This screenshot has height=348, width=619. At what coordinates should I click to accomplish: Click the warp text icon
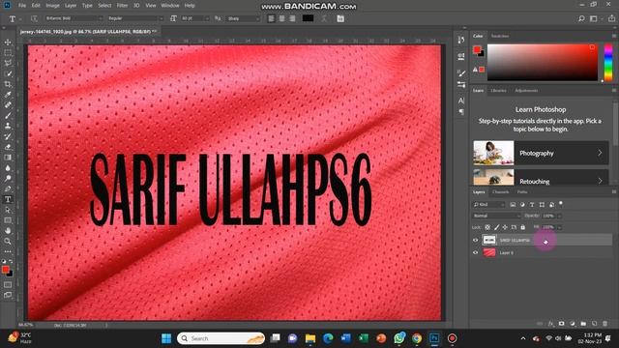click(x=324, y=18)
